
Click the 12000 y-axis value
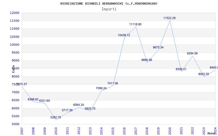point(15,13)
